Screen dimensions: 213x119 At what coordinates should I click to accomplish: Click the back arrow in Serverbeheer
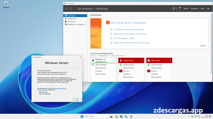point(66,9)
